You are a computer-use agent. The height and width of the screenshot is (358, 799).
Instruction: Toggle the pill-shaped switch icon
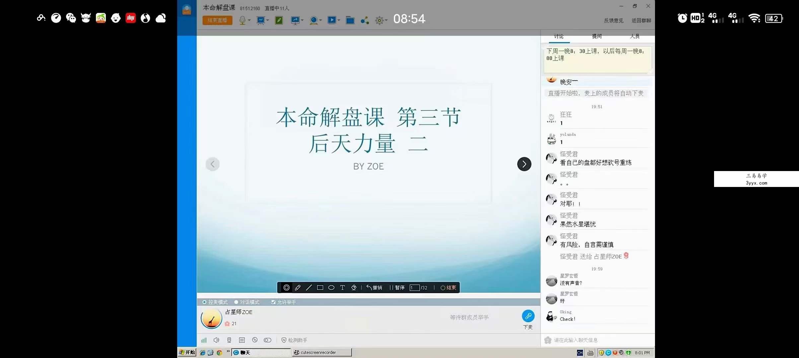click(267, 340)
